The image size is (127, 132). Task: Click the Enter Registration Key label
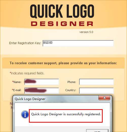pyautogui.click(x=25, y=43)
